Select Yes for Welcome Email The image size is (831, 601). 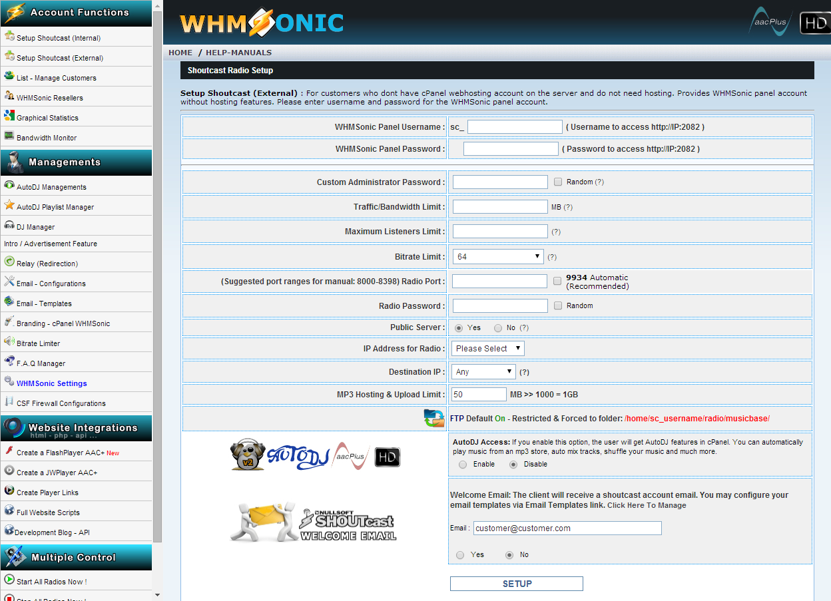461,554
